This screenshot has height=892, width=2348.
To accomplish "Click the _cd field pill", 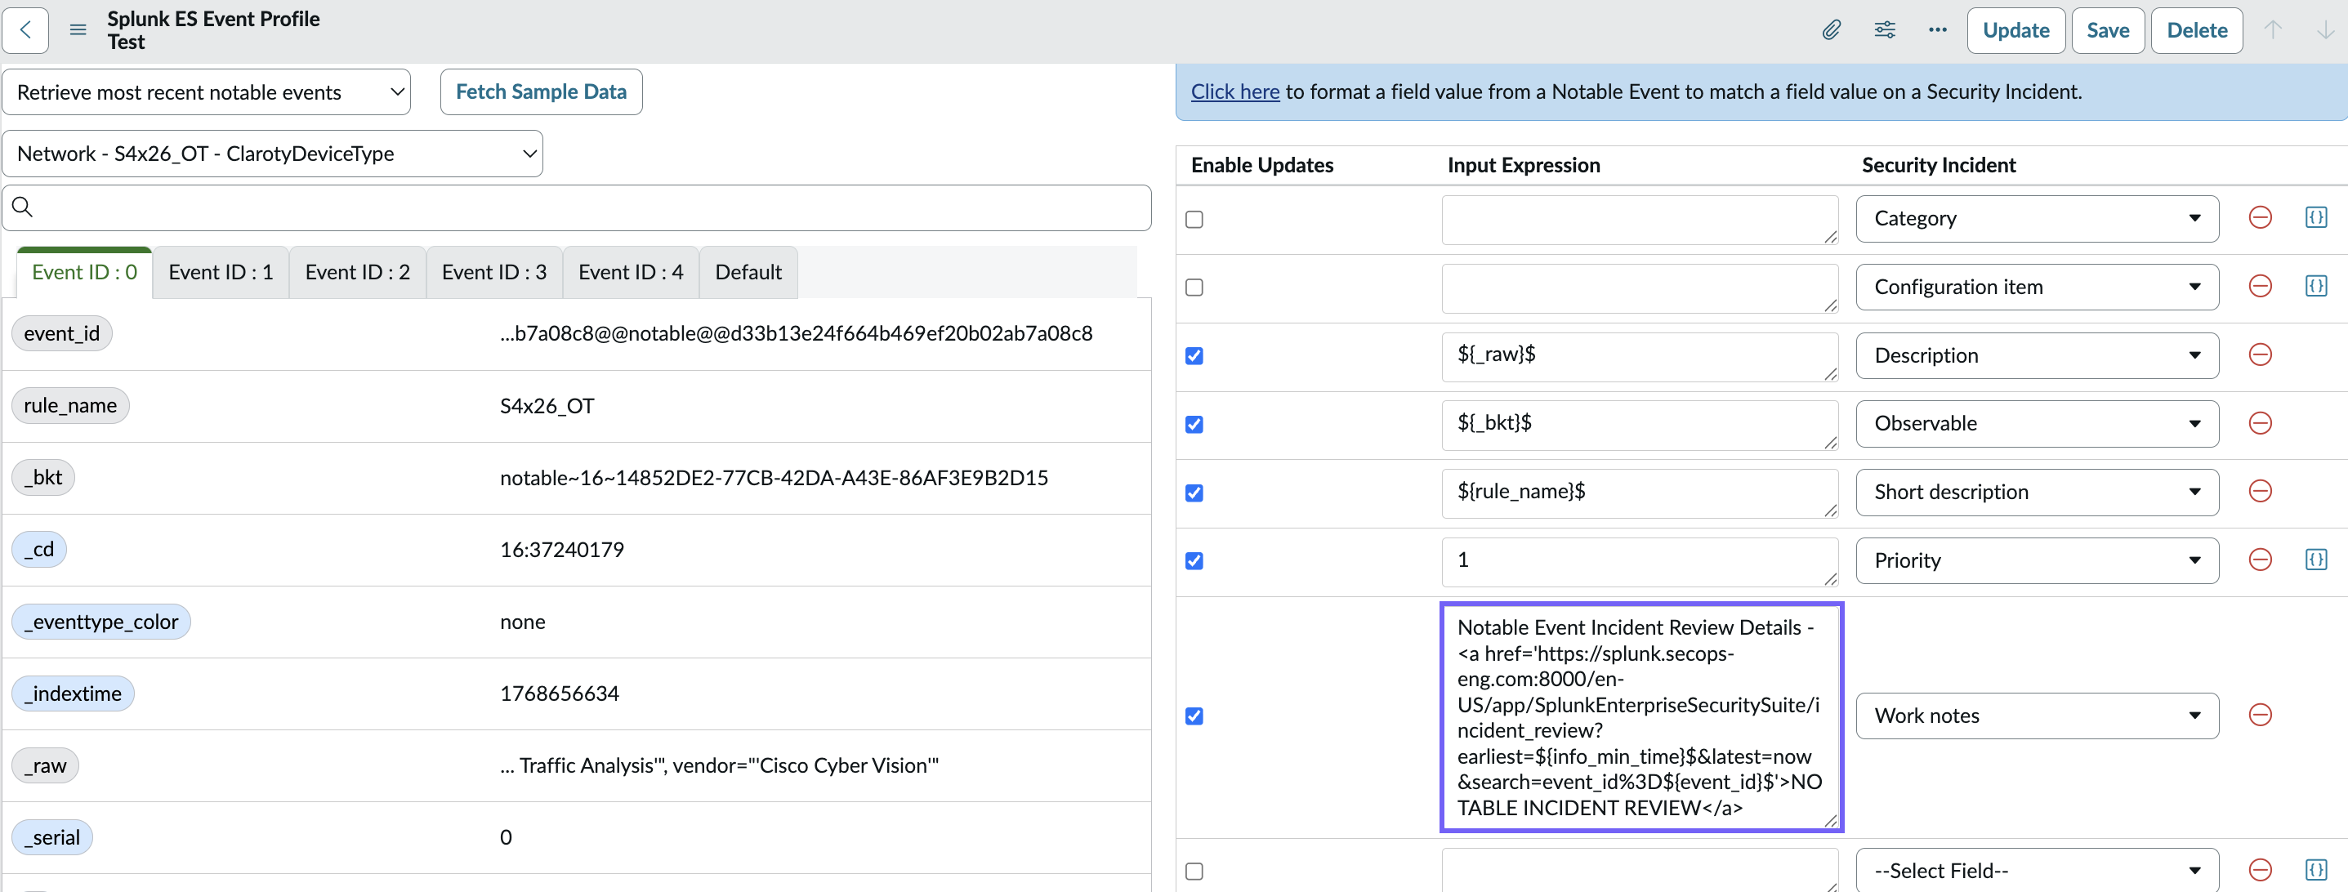I will click(39, 550).
